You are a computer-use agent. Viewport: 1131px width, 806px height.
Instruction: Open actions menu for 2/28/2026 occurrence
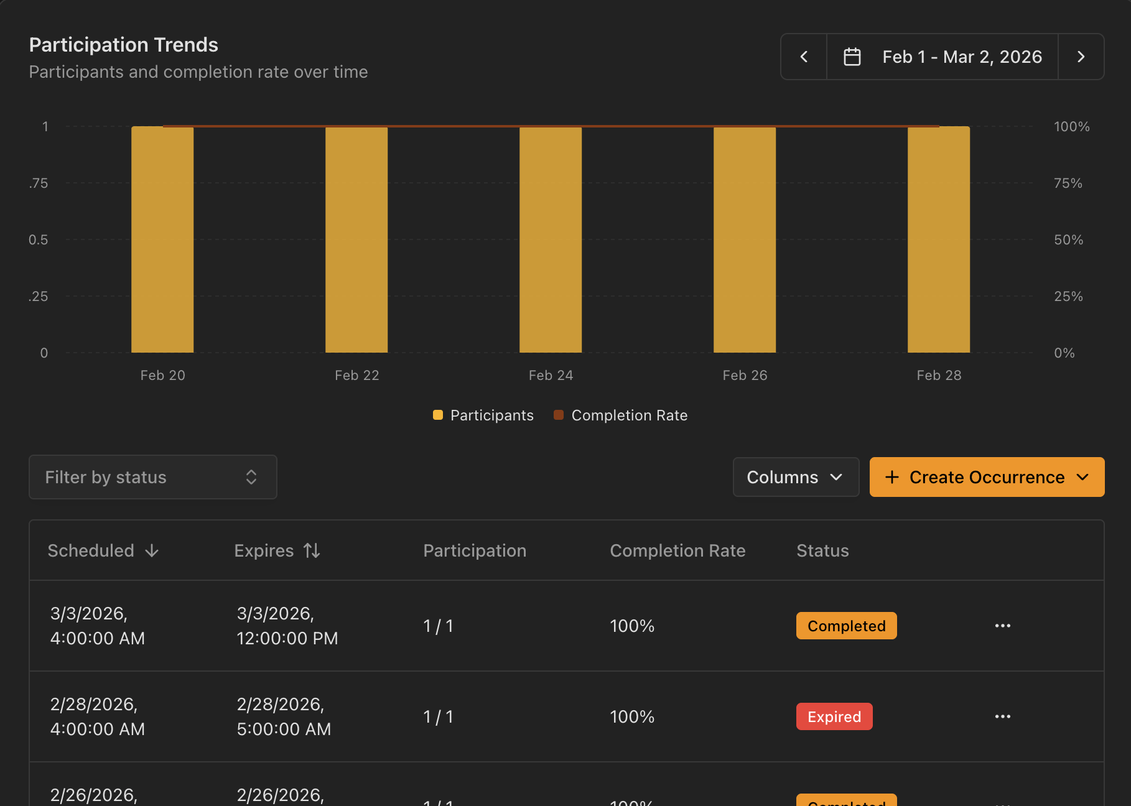pyautogui.click(x=1002, y=716)
